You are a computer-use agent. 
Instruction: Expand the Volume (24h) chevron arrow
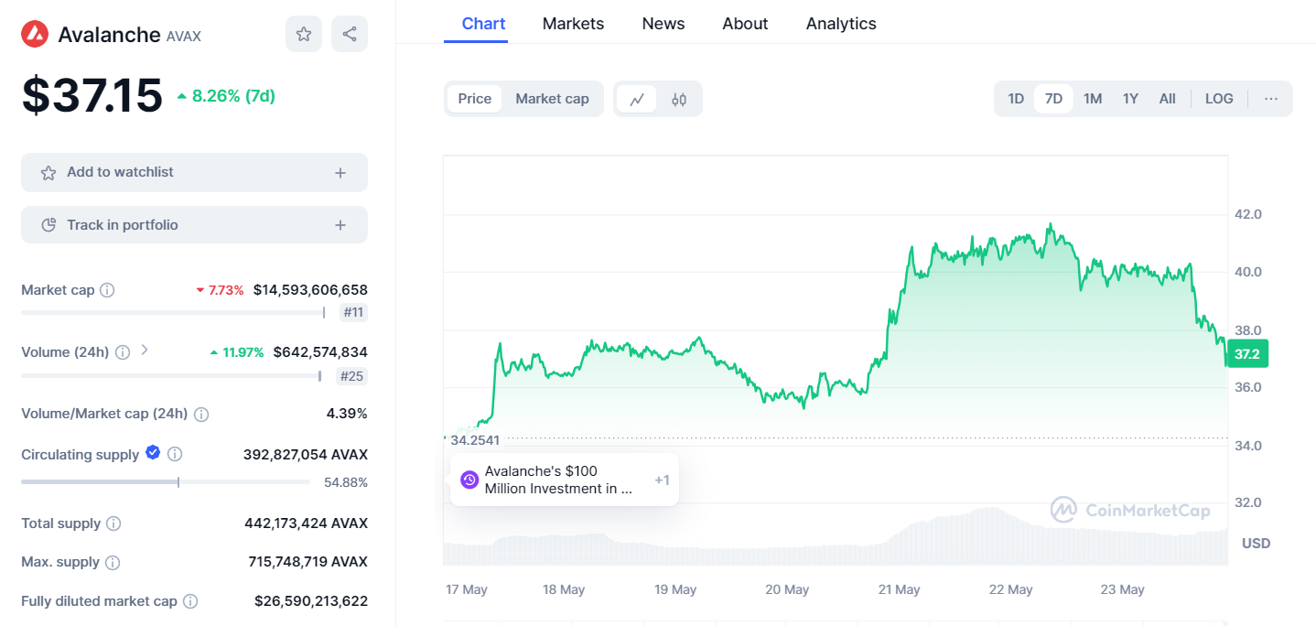[x=145, y=351]
